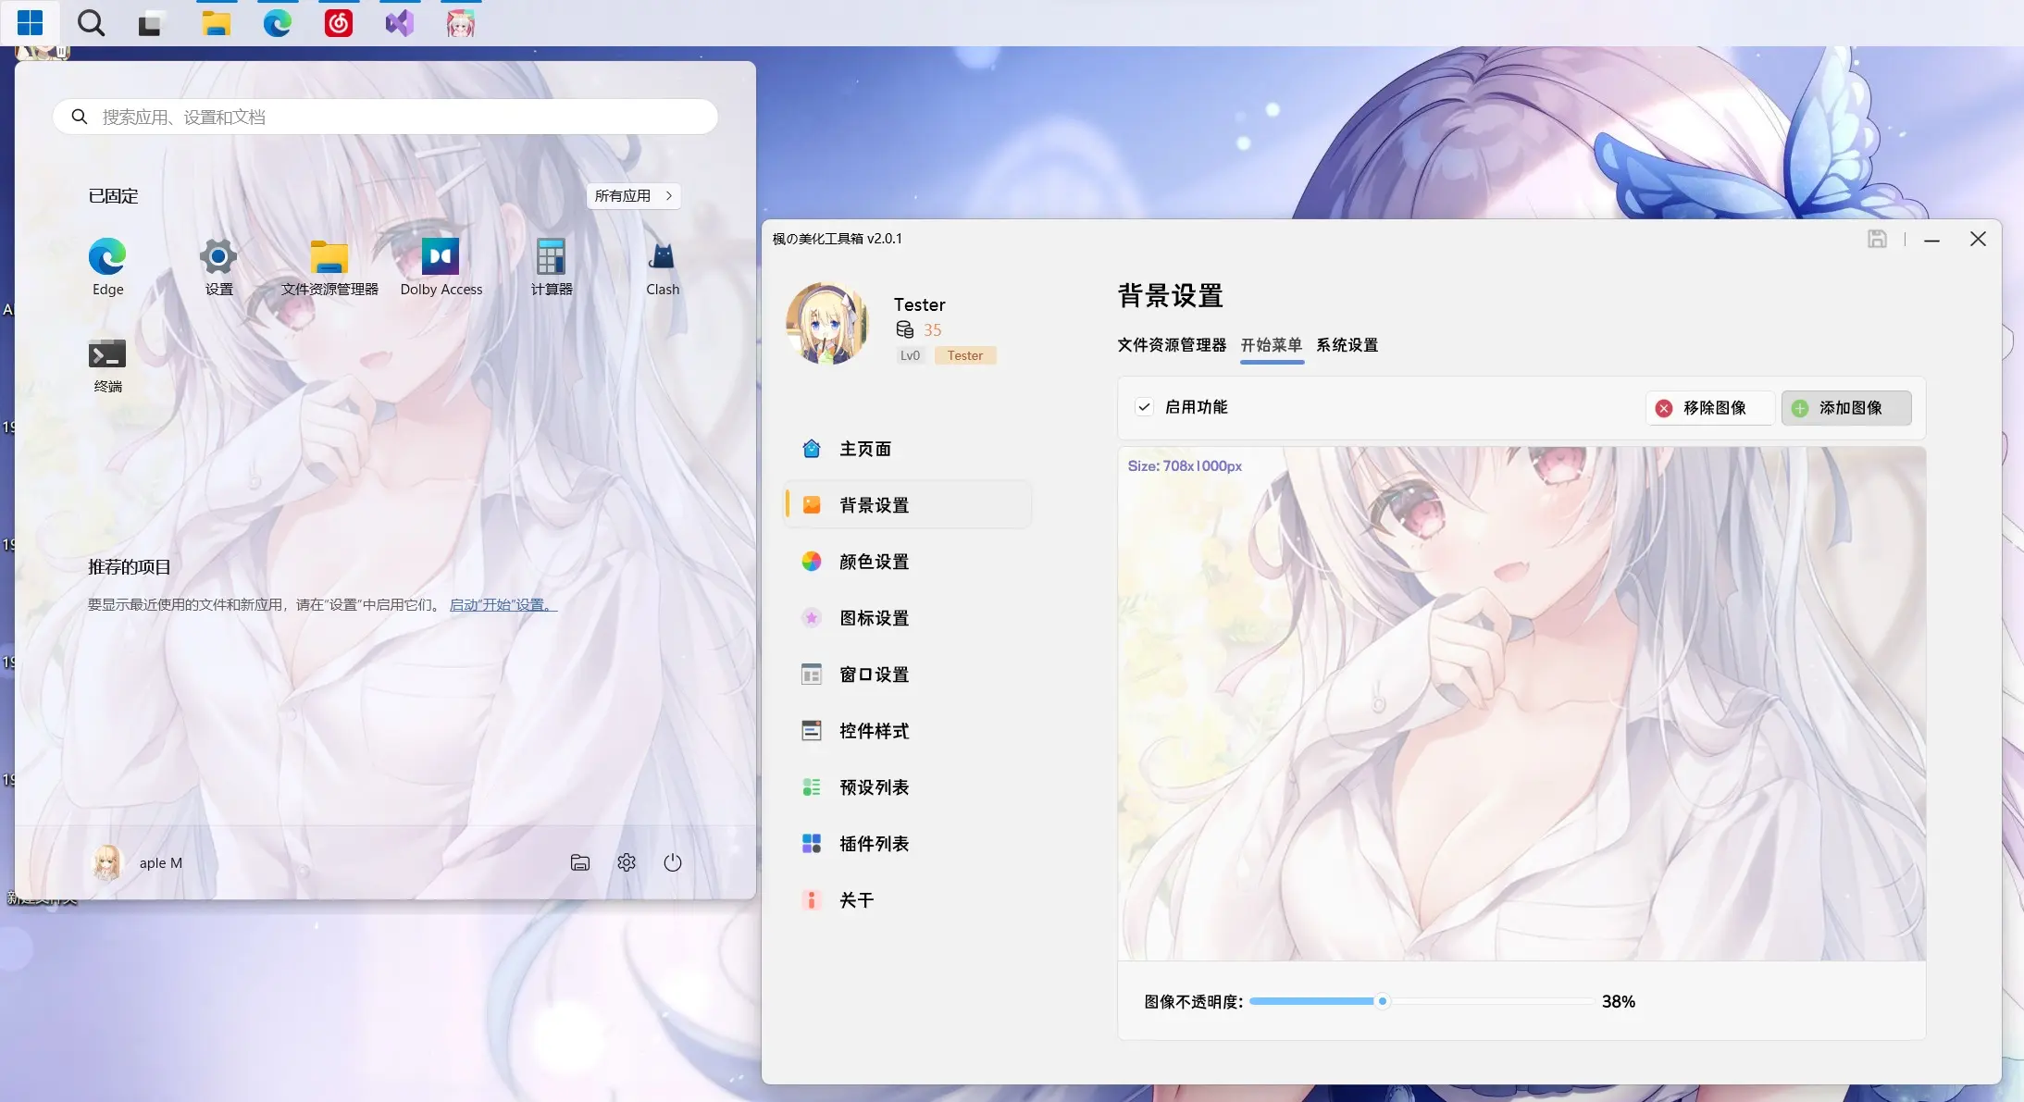Open 窗口设置 in the sidebar
Image resolution: width=2024 pixels, height=1102 pixels.
pyautogui.click(x=907, y=675)
